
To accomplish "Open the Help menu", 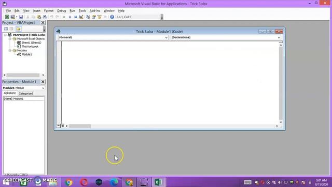I will (121, 10).
